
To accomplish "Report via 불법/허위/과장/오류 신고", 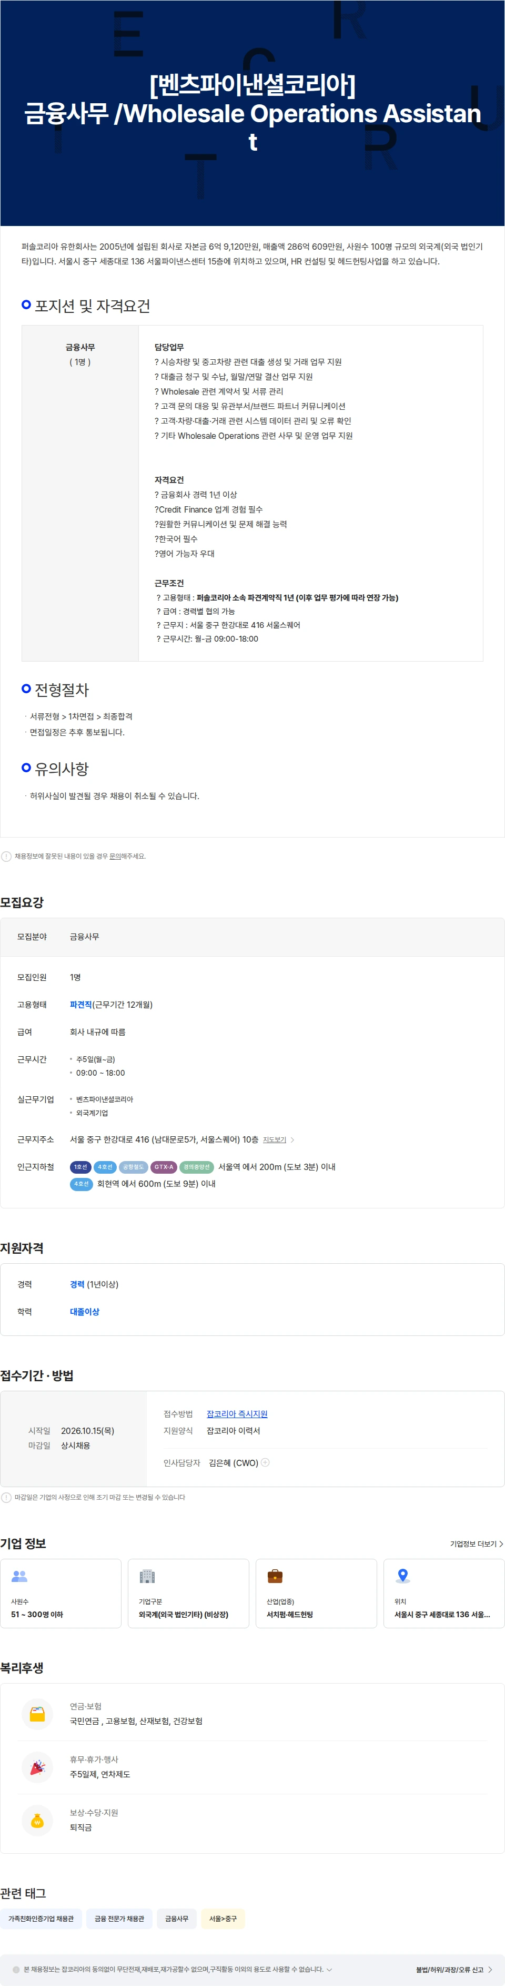I will tap(454, 1969).
